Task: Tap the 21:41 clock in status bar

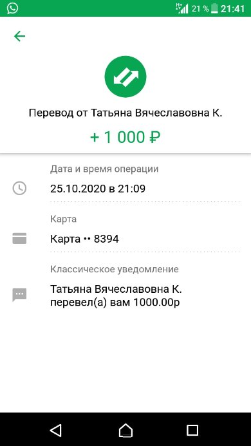Action: pos(232,8)
